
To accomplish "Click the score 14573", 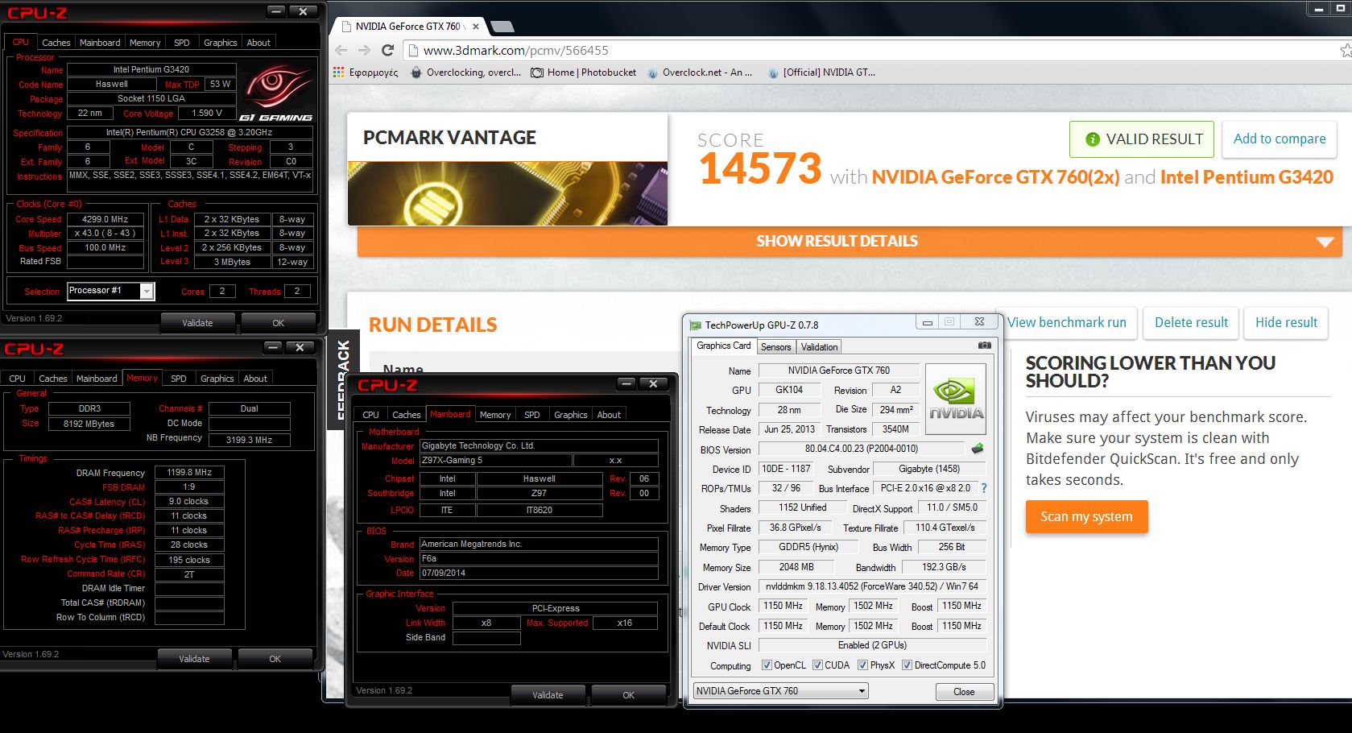I will click(760, 169).
